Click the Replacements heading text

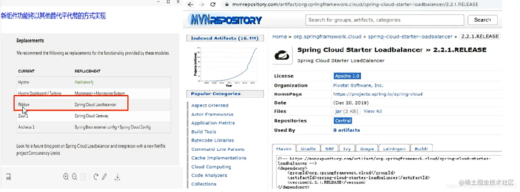click(30, 41)
